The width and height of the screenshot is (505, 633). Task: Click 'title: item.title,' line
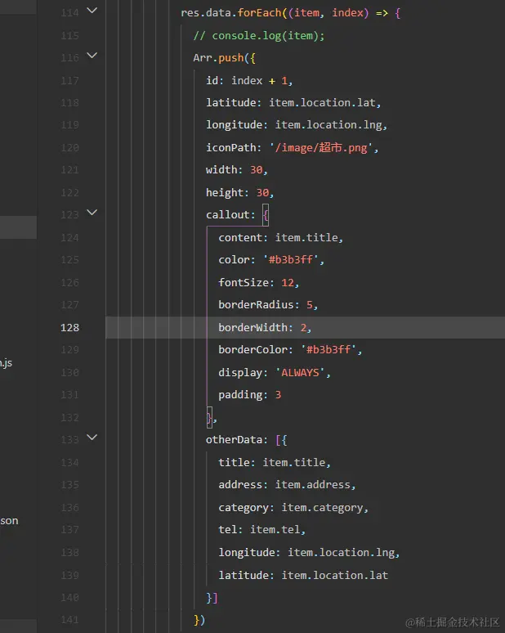(275, 463)
